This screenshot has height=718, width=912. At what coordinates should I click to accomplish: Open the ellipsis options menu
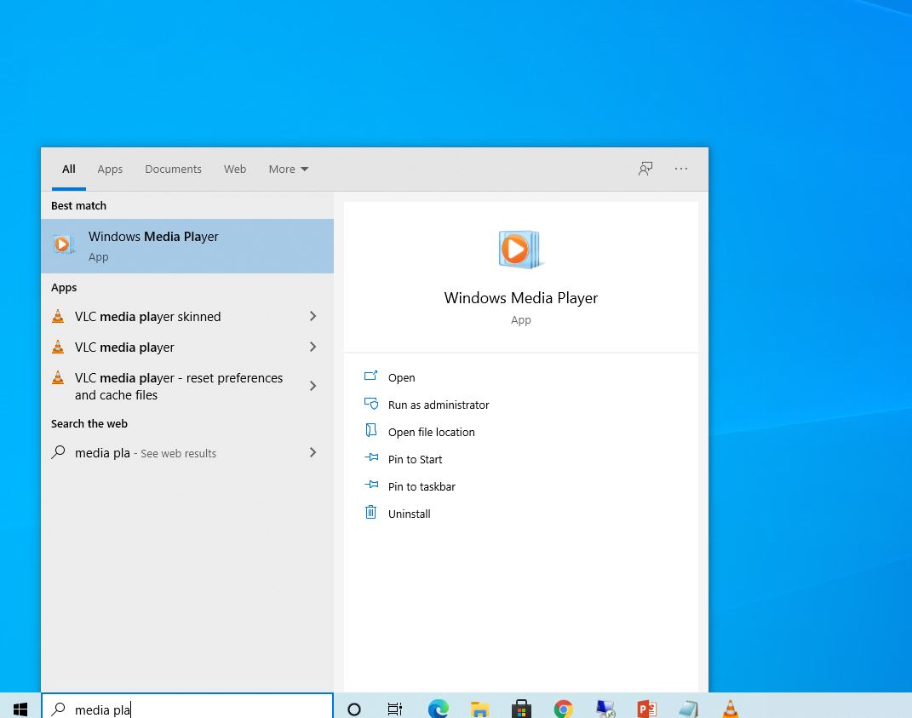tap(681, 169)
